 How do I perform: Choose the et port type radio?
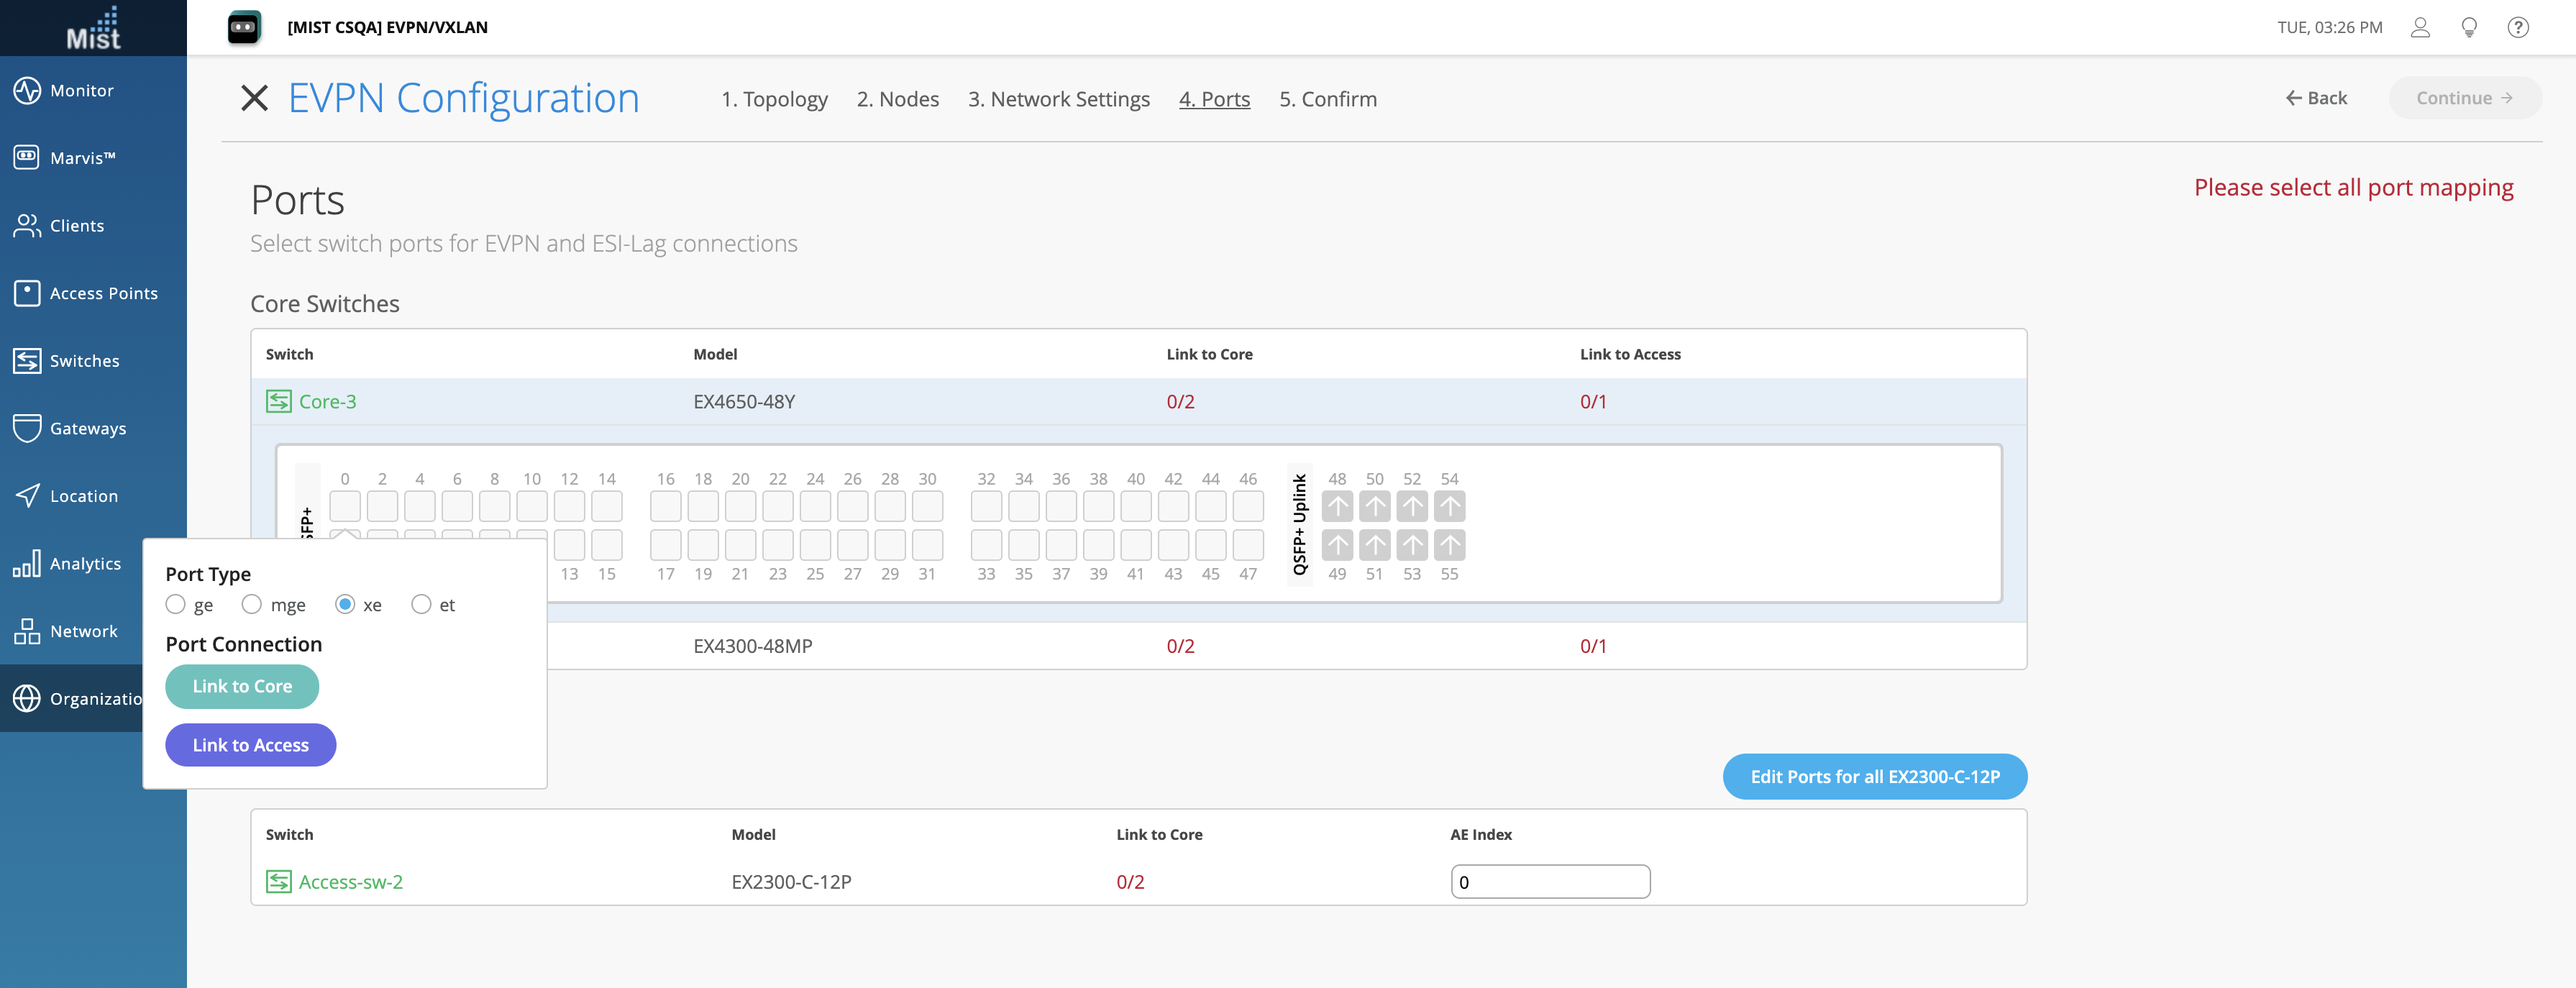(421, 604)
